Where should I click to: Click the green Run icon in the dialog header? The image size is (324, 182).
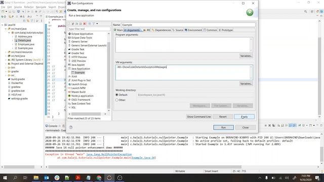click(x=250, y=12)
